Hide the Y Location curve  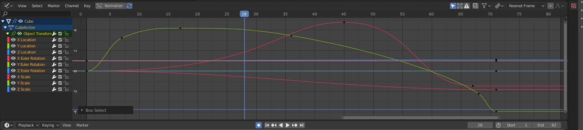pos(13,46)
